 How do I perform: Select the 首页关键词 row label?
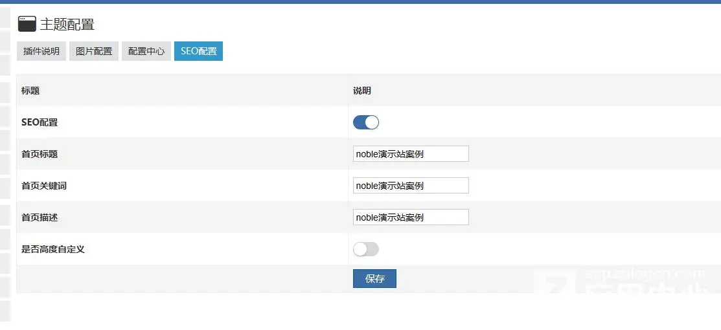click(44, 186)
